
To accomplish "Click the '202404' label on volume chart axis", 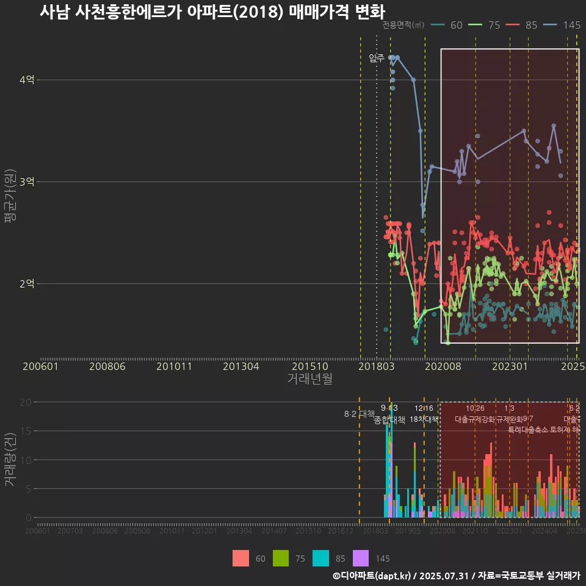I will (x=544, y=530).
